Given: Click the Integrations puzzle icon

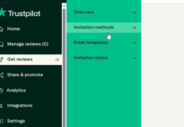Looking at the screenshot, I should pos(1,106).
